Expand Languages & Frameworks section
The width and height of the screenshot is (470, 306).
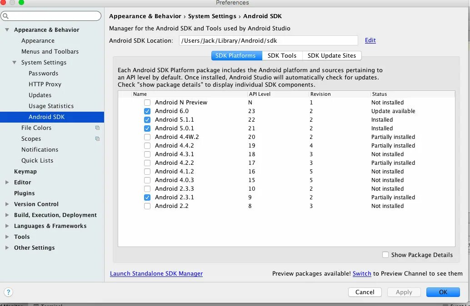(7, 226)
